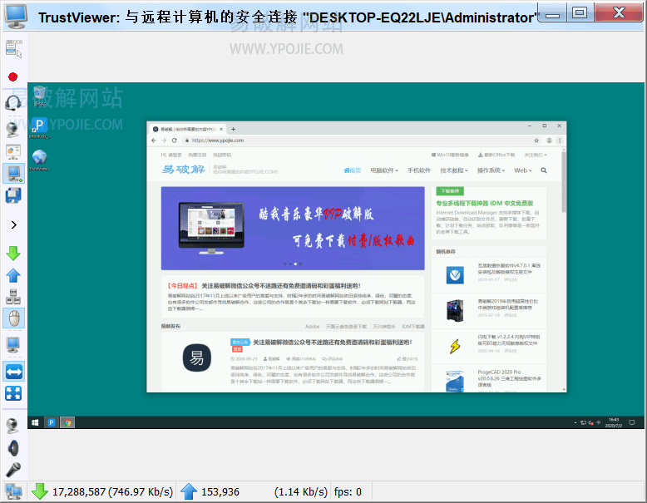Click the website search magnifier icon
Viewport: 647px width, 503px height.
[544, 170]
